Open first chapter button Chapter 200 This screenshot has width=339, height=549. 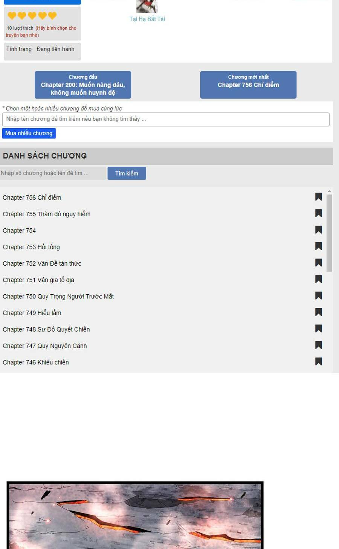click(83, 85)
